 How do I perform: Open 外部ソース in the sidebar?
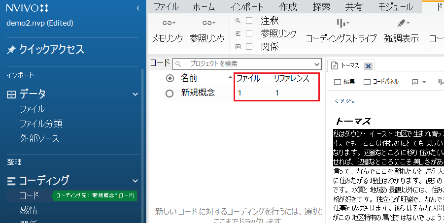39,138
